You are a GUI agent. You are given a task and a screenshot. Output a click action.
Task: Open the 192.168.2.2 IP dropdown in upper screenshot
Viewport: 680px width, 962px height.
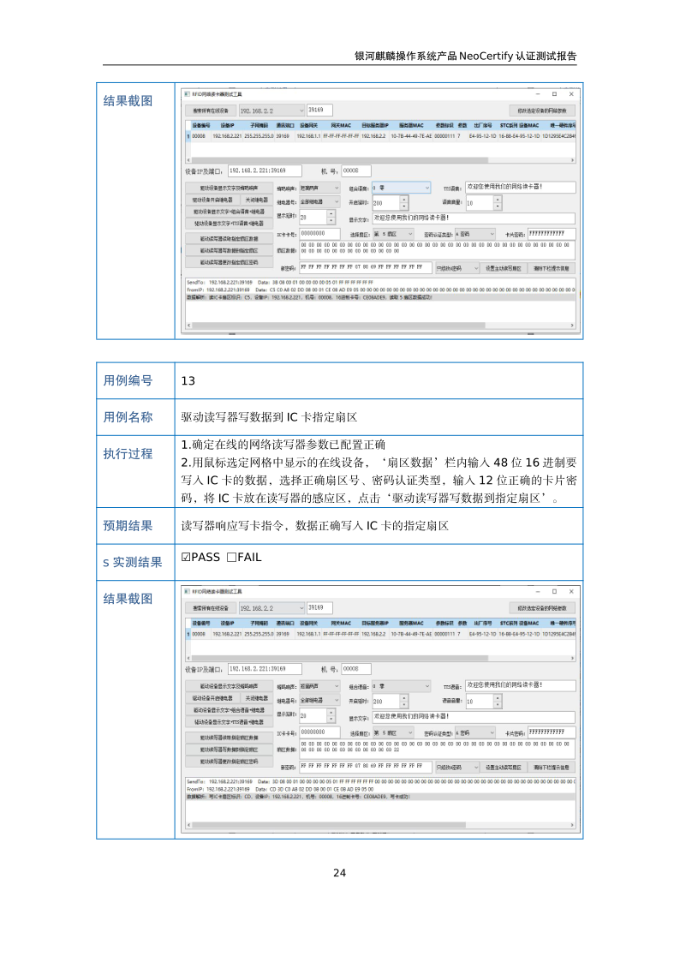point(300,111)
